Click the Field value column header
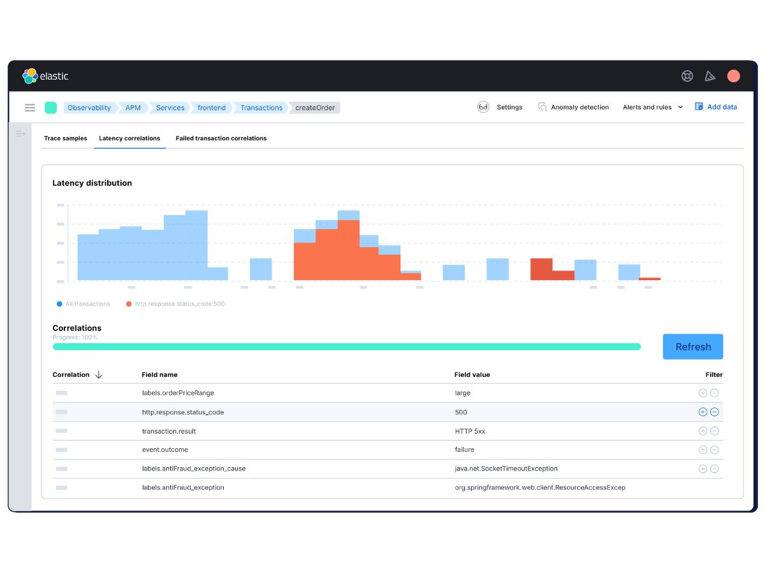Image resolution: width=765 pixels, height=573 pixels. coord(472,375)
